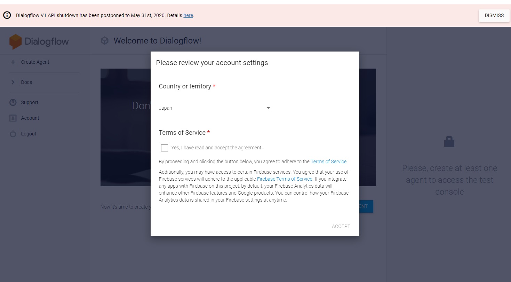Click the lock icon in the test console

pyautogui.click(x=449, y=142)
